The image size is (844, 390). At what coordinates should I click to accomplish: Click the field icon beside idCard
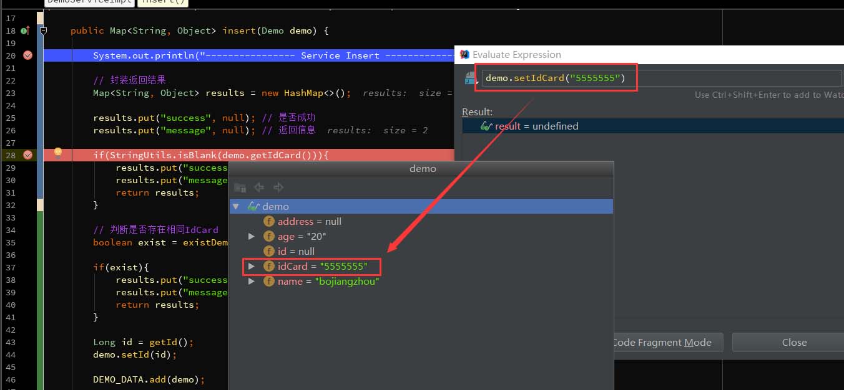click(269, 266)
